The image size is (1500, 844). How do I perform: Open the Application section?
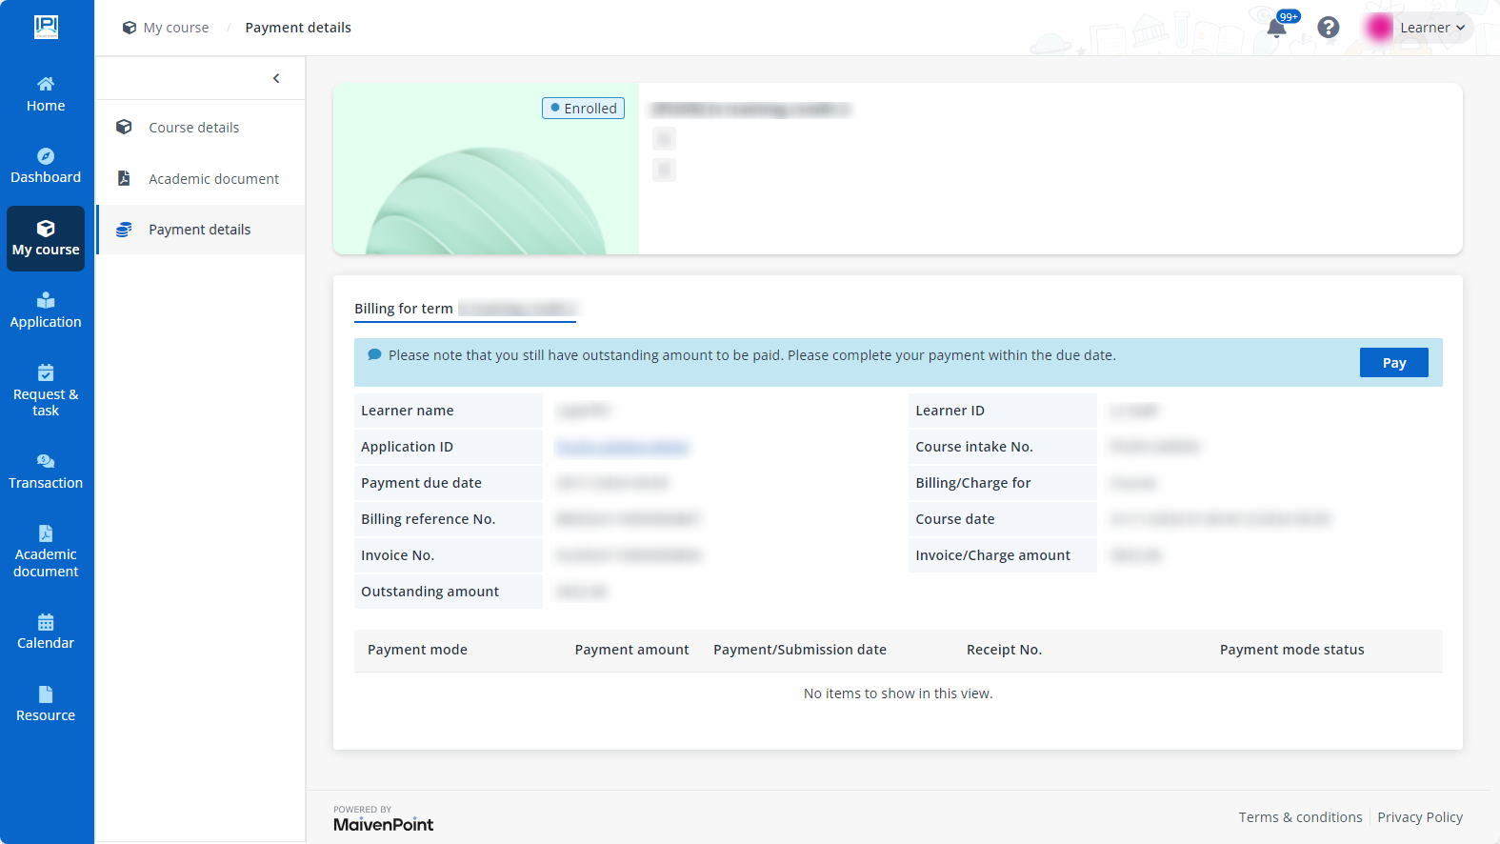click(x=46, y=311)
